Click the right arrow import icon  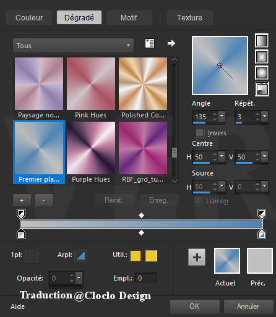(171, 43)
